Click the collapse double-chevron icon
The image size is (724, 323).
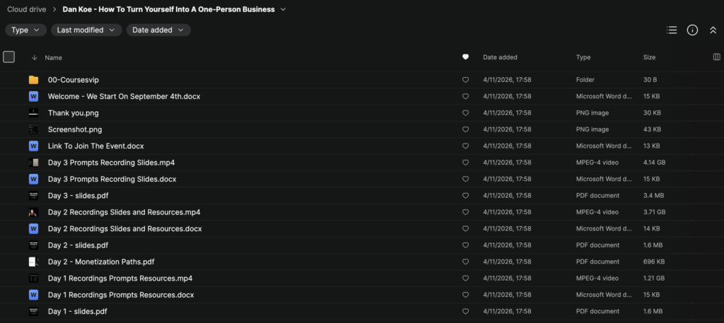tap(713, 30)
